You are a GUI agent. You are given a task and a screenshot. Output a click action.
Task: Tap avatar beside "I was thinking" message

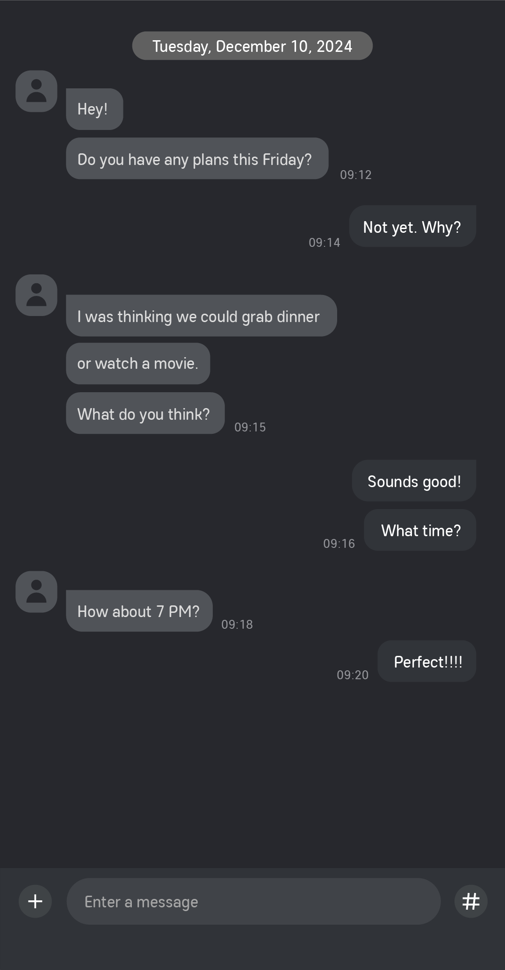36,295
